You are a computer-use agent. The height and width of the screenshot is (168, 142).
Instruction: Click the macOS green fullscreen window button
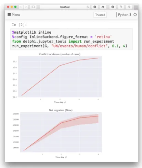15,7
